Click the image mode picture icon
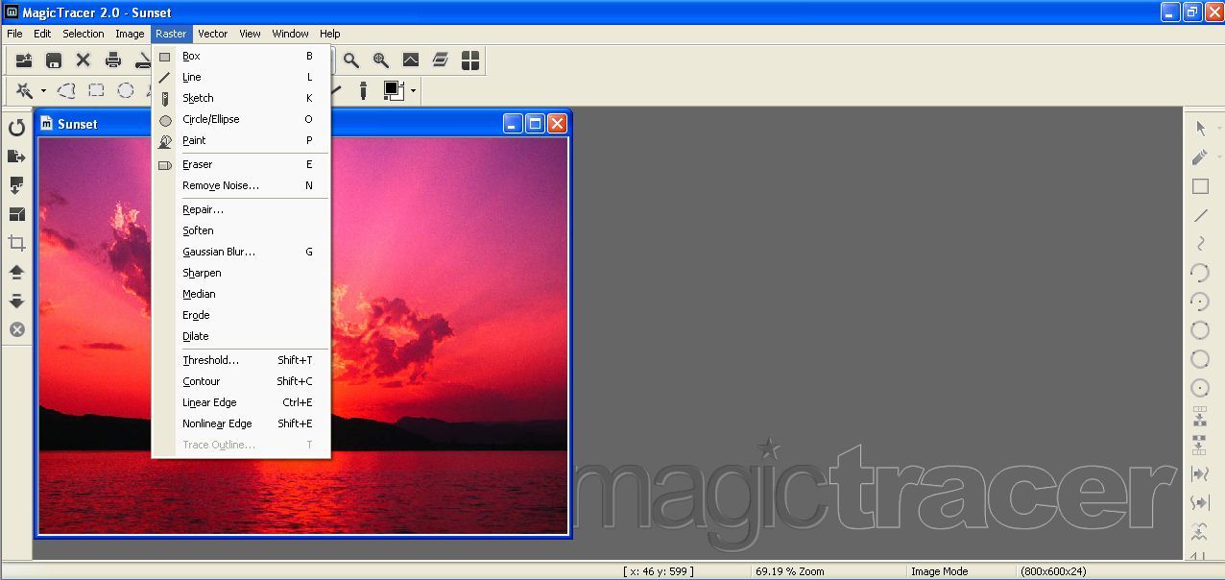 [411, 60]
